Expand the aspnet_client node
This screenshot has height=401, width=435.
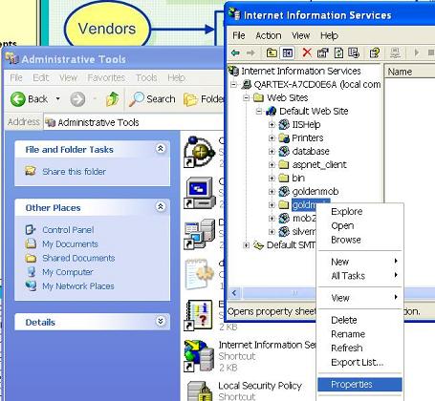pyautogui.click(x=272, y=164)
